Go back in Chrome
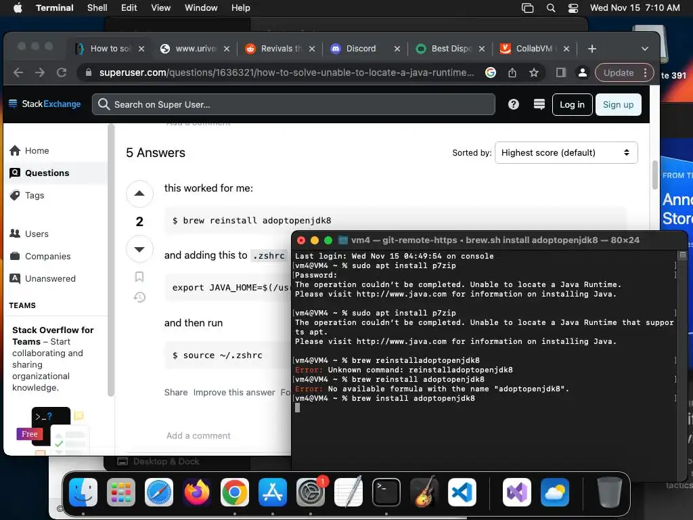 pyautogui.click(x=18, y=72)
